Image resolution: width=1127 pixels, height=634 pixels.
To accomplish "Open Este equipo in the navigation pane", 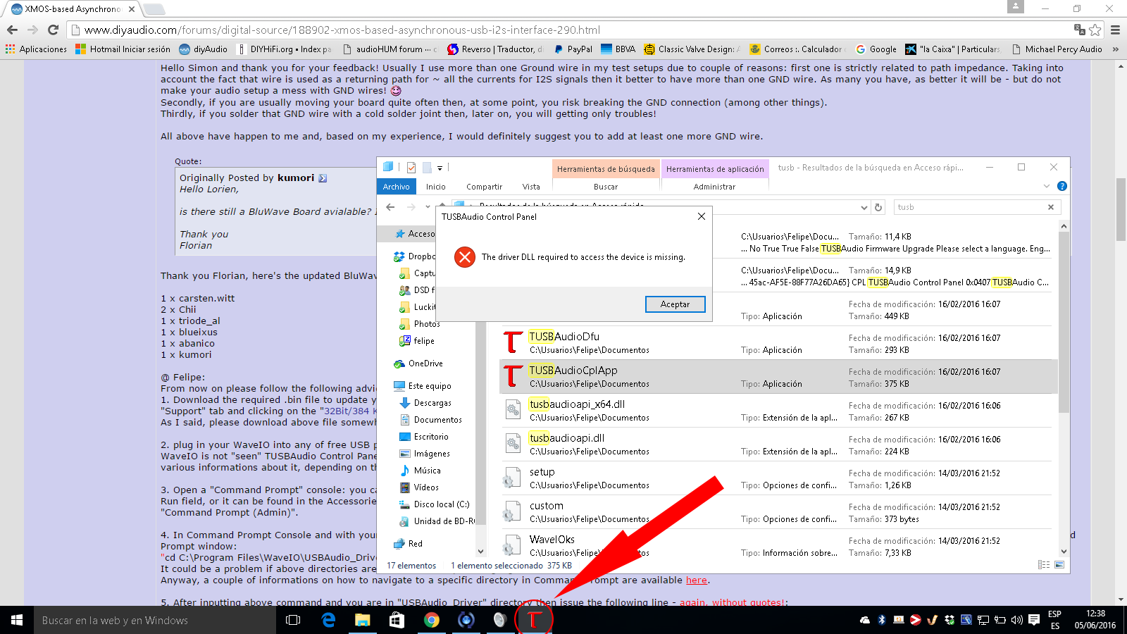I will pos(430,386).
